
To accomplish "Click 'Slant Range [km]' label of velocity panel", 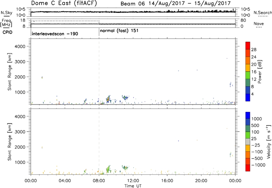I will 10,142.
